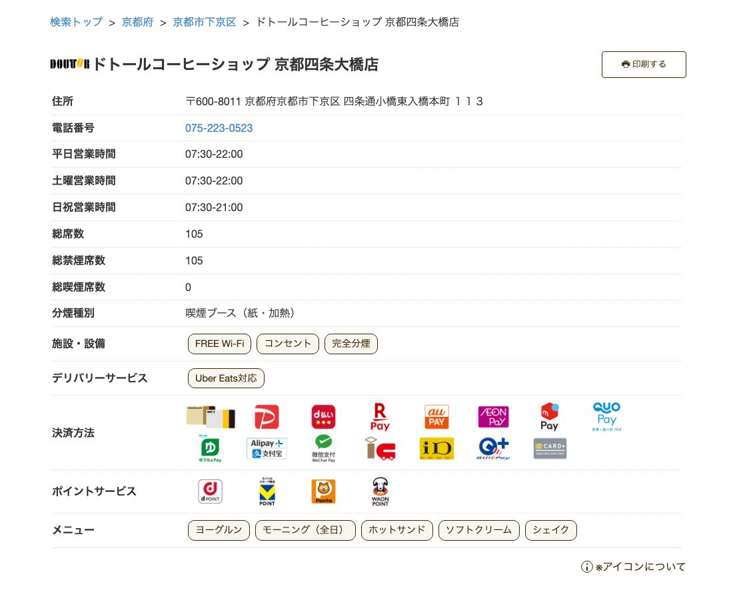Click the ゆうちょPay icon

point(211,448)
